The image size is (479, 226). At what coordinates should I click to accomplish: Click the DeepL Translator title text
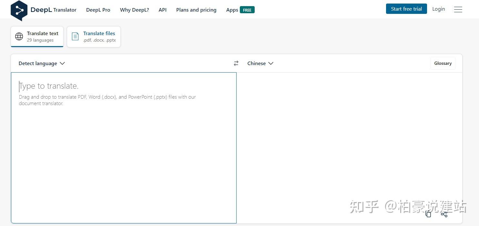tap(54, 10)
